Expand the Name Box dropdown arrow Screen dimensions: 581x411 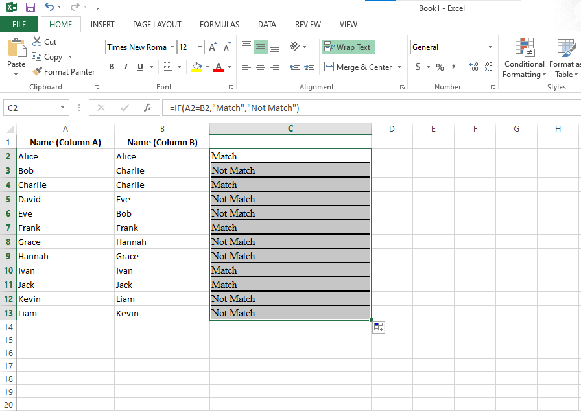tap(62, 108)
